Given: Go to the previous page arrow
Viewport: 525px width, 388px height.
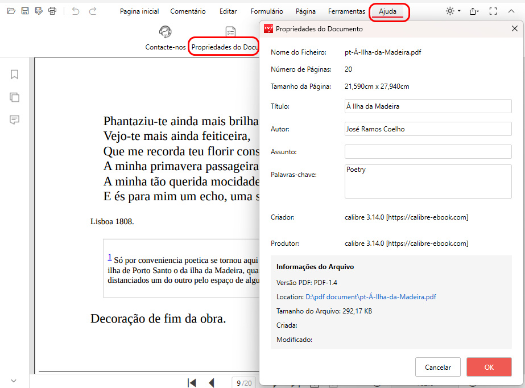Looking at the screenshot, I should pos(212,383).
